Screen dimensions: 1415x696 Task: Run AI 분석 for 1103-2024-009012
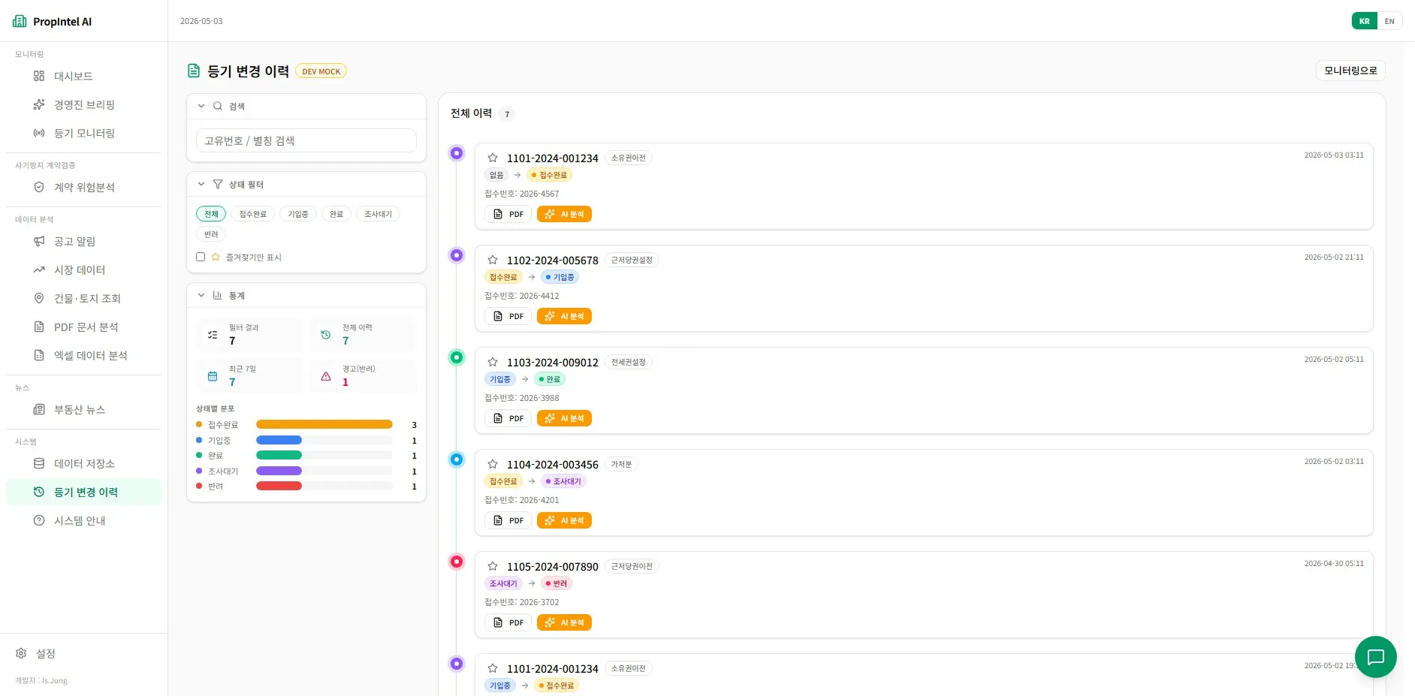pos(564,418)
